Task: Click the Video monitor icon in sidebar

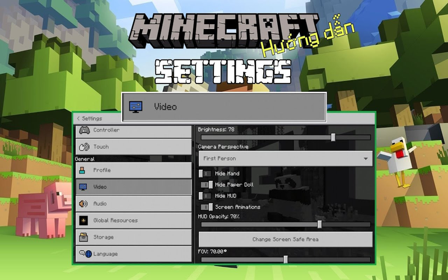Action: point(83,187)
